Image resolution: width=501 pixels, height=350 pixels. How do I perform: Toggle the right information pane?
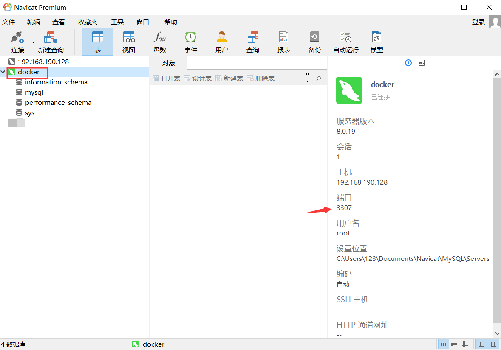[494, 344]
